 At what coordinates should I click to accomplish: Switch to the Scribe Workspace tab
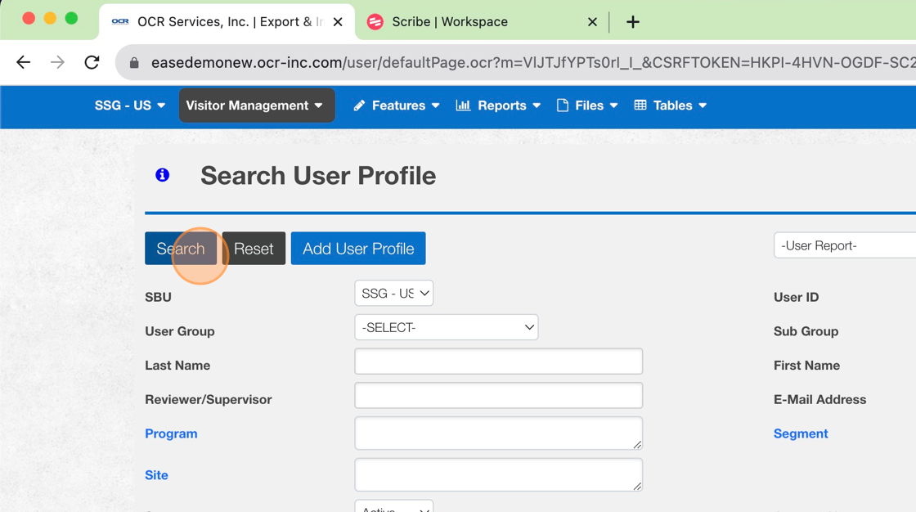coord(474,22)
